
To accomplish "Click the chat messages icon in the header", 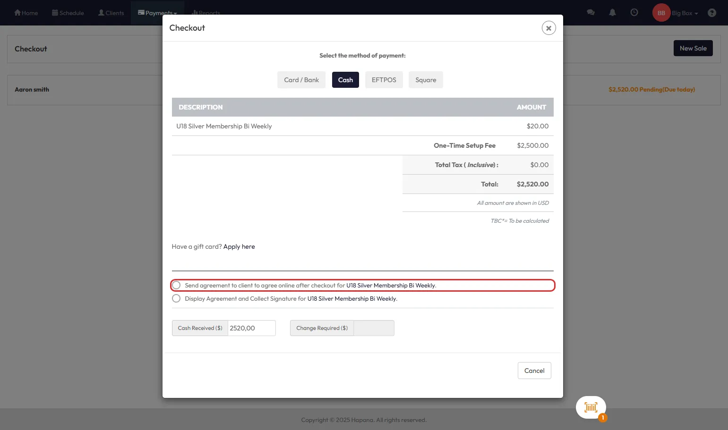I will 591,13.
